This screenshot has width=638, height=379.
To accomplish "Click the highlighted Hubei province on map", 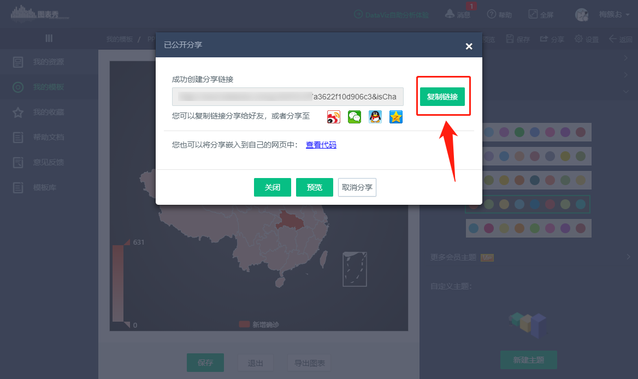I will 290,222.
